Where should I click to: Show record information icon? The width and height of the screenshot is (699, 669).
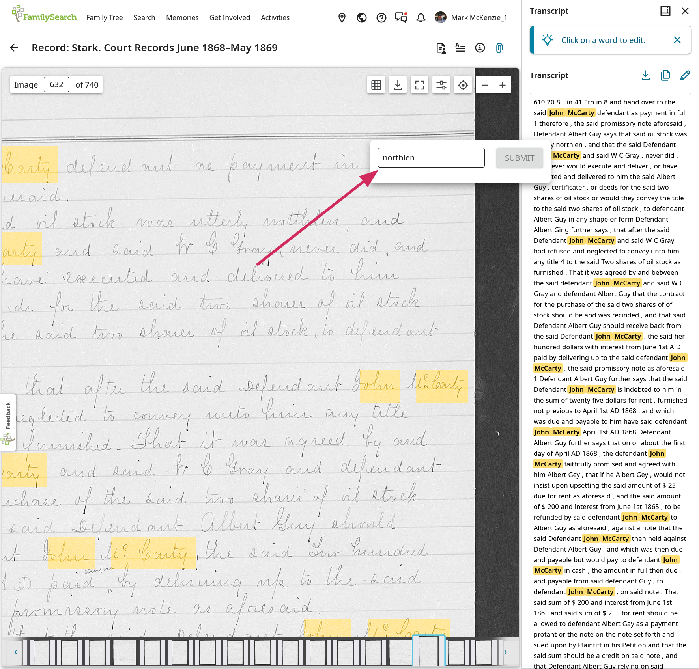(x=480, y=48)
